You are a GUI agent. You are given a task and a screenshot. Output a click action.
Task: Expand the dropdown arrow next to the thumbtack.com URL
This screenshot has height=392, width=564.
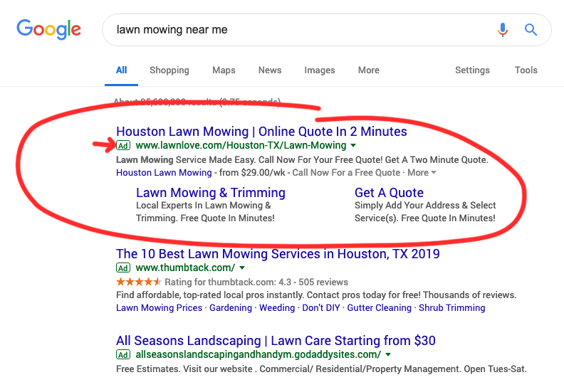click(242, 267)
